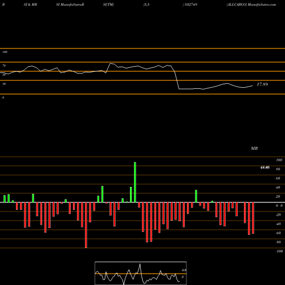Click the MR axis label '60'
Image resolution: width=285 pixels, height=285 pixels.
tap(278, 178)
